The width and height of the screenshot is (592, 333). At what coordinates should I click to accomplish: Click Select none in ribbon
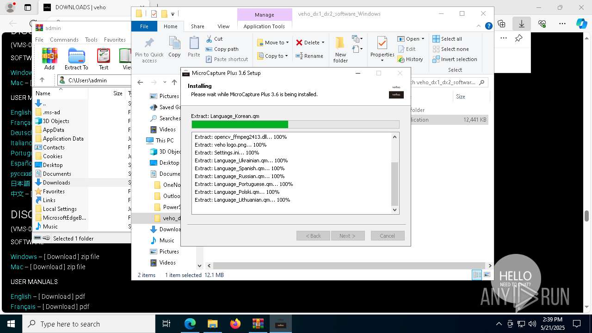tap(450, 49)
